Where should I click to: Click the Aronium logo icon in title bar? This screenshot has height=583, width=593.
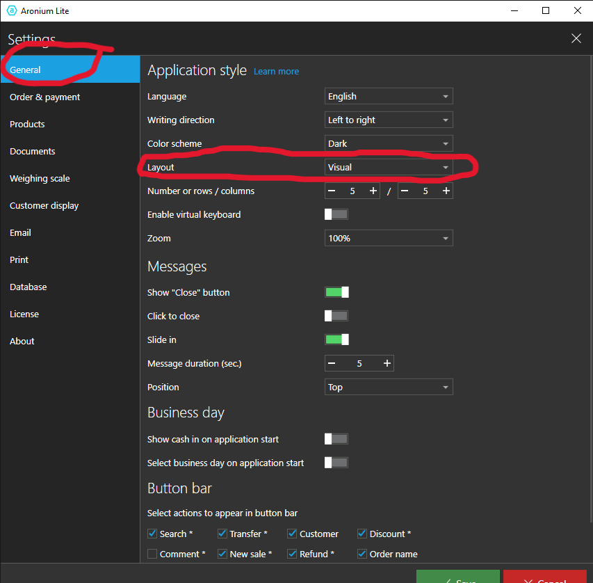tap(11, 11)
